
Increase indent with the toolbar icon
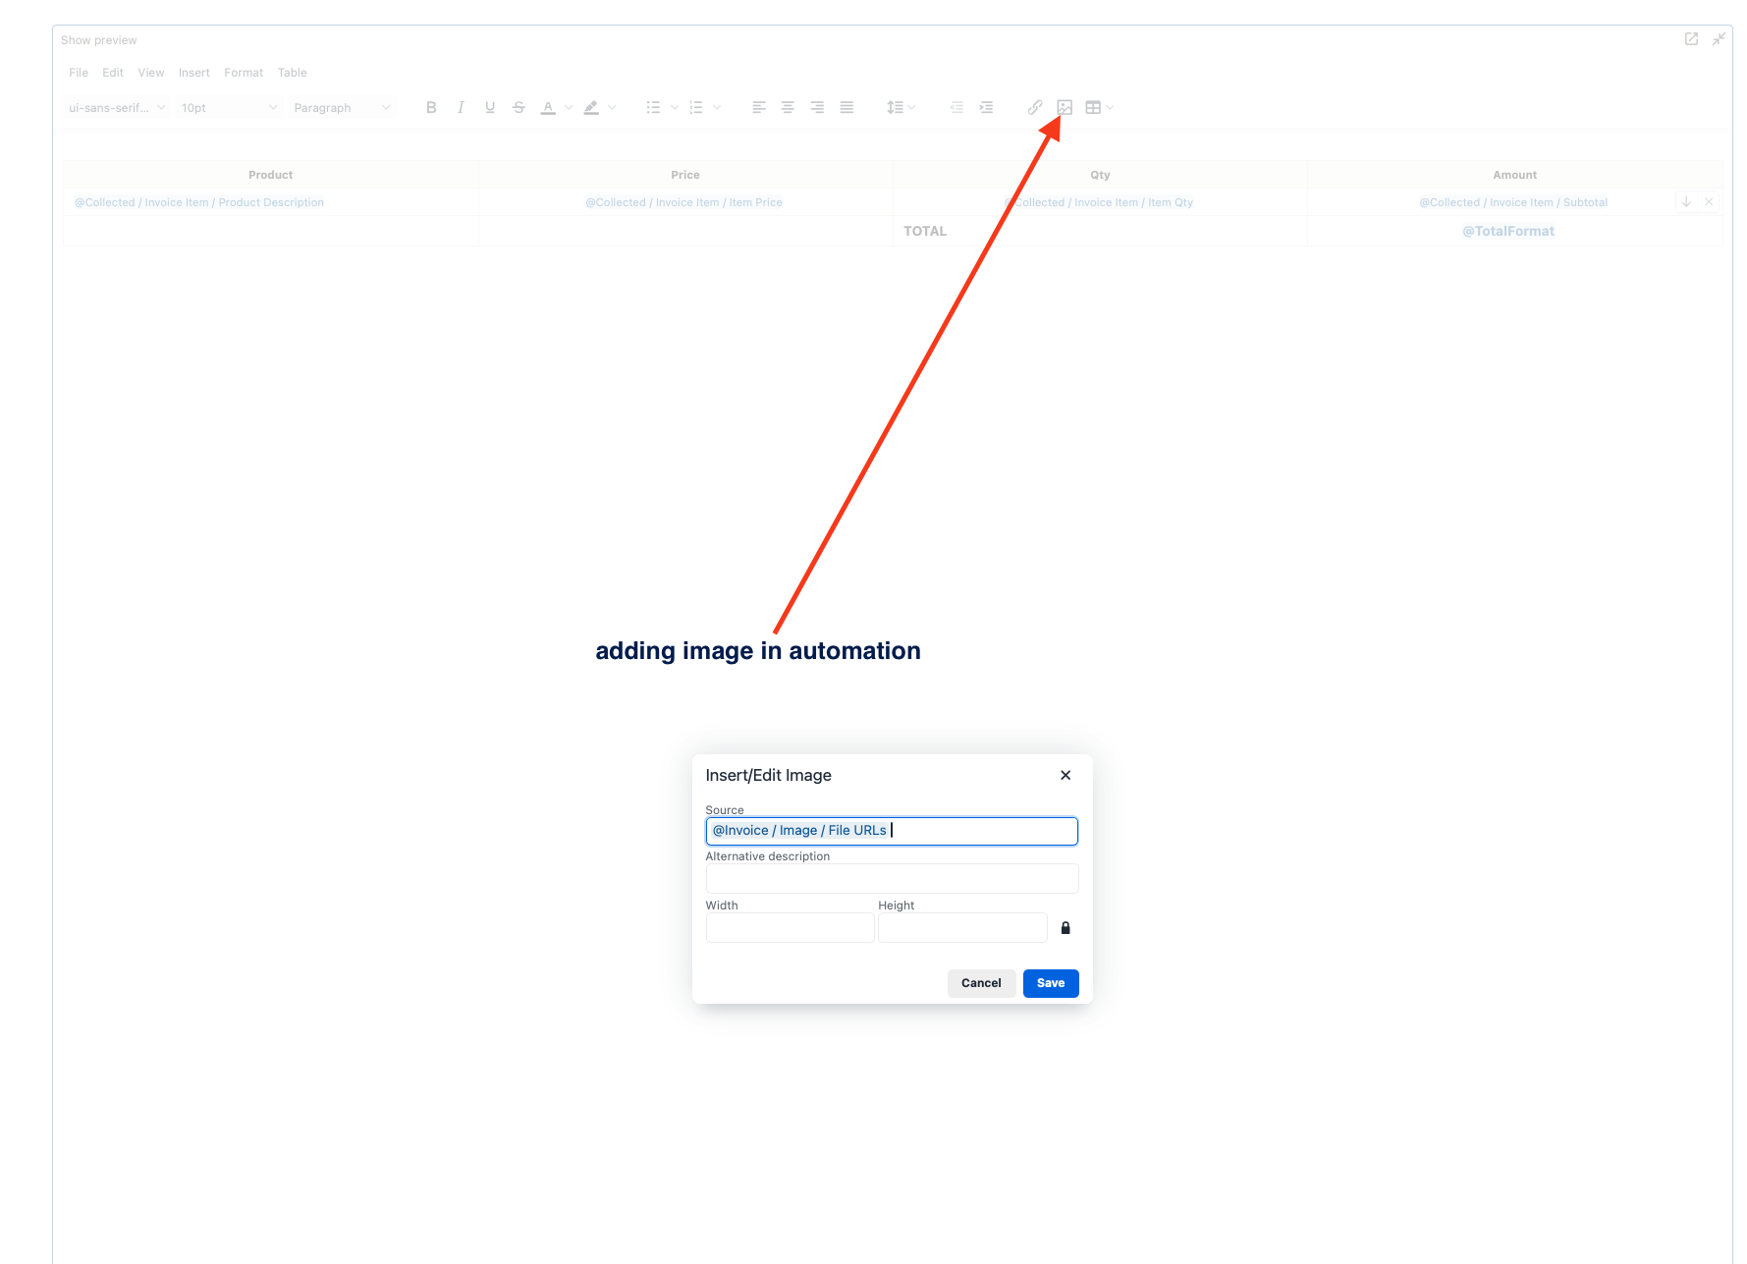point(986,108)
